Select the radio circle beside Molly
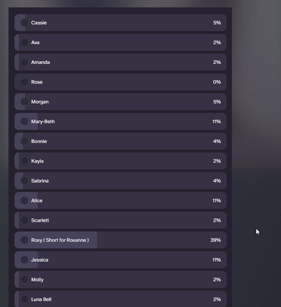Viewport: 281px width, 307px height. [x=24, y=279]
